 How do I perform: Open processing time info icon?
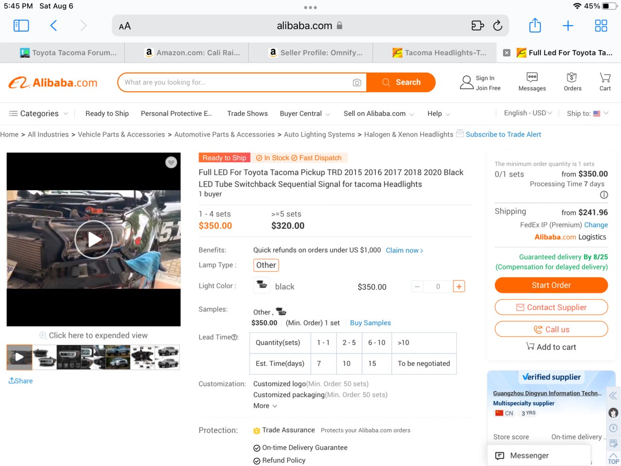coord(604,195)
